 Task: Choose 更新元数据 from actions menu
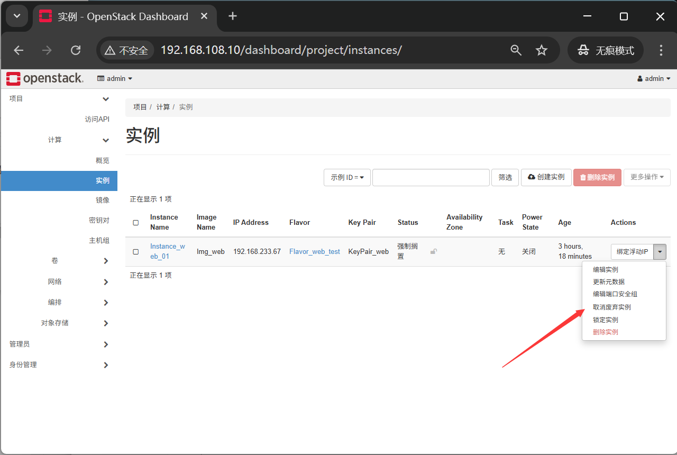tap(609, 281)
